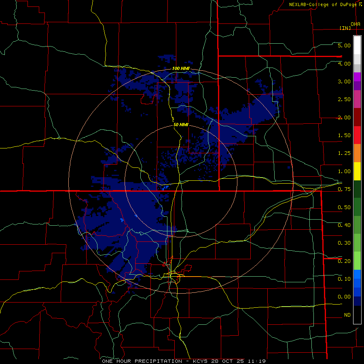Click the OHA product label

356,24
